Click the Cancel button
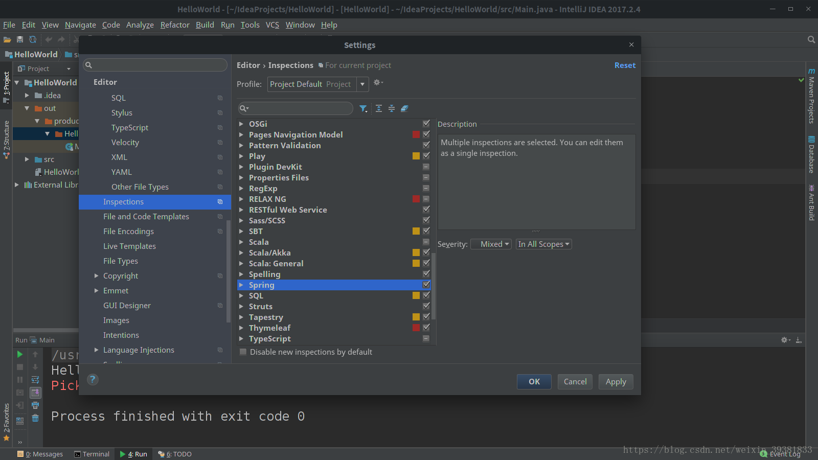The width and height of the screenshot is (818, 460). click(575, 382)
